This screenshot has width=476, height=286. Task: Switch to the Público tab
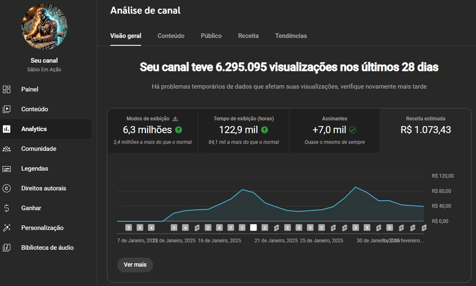coord(211,36)
